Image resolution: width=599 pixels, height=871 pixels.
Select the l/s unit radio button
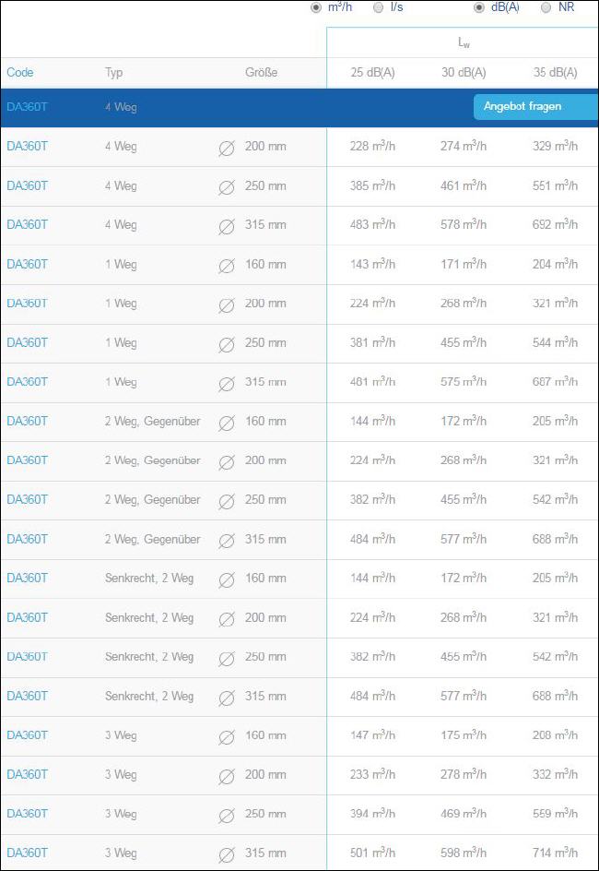coord(378,7)
